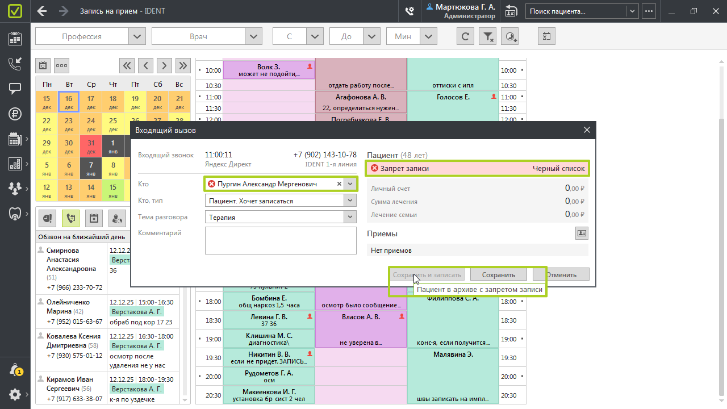727x409 pixels.
Task: Open the messages chat sidebar icon
Action: tap(15, 89)
